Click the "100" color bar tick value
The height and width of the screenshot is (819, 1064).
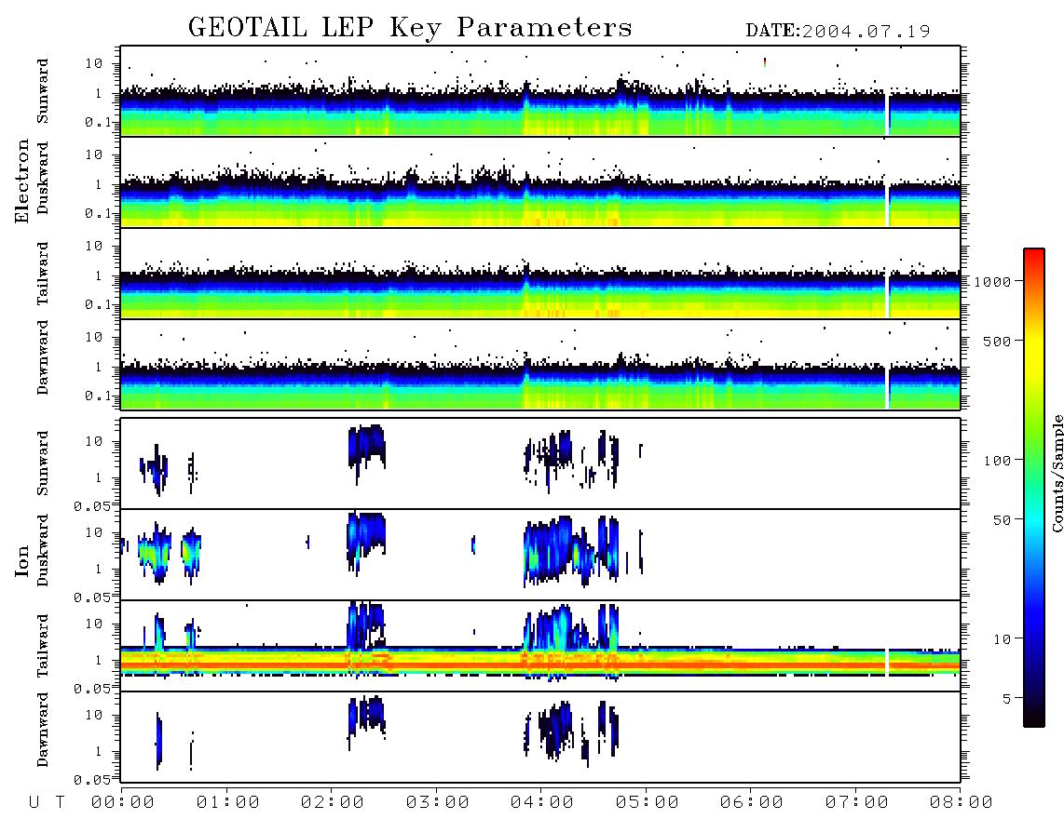click(997, 461)
